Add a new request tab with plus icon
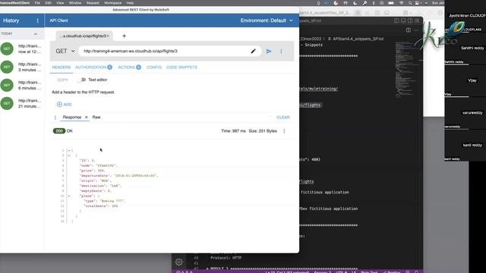This screenshot has width=486, height=273. click(x=124, y=36)
